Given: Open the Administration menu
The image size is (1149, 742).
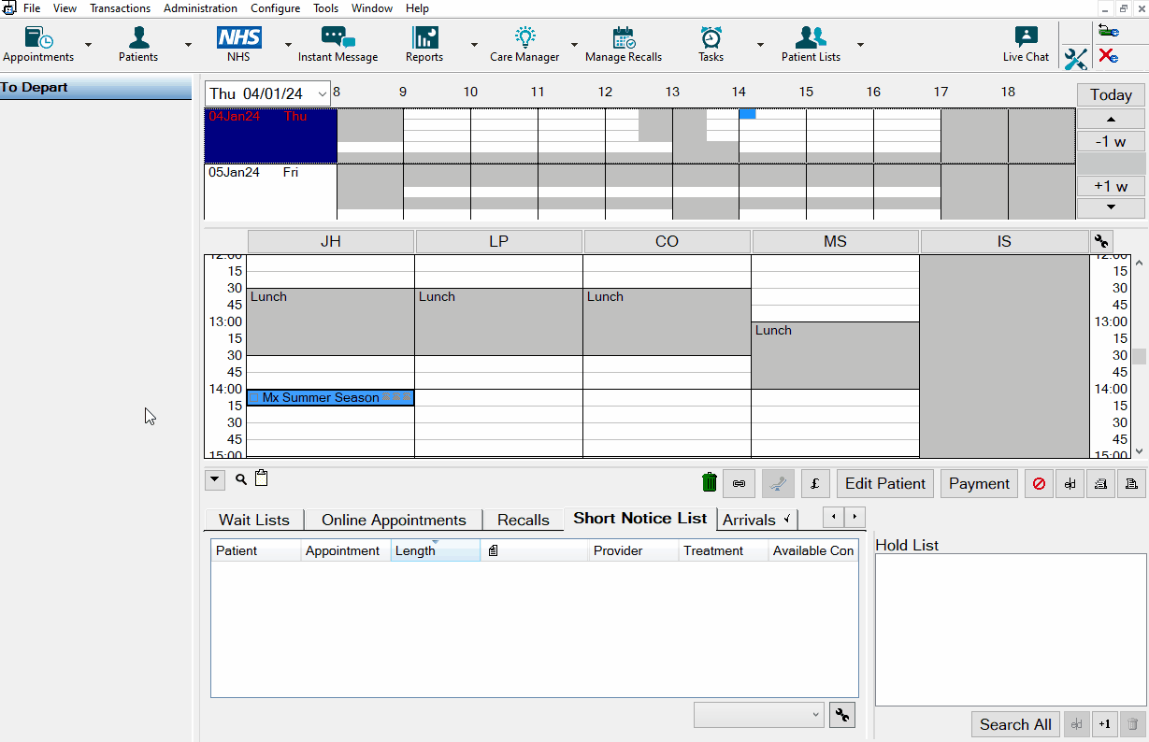Looking at the screenshot, I should (200, 8).
